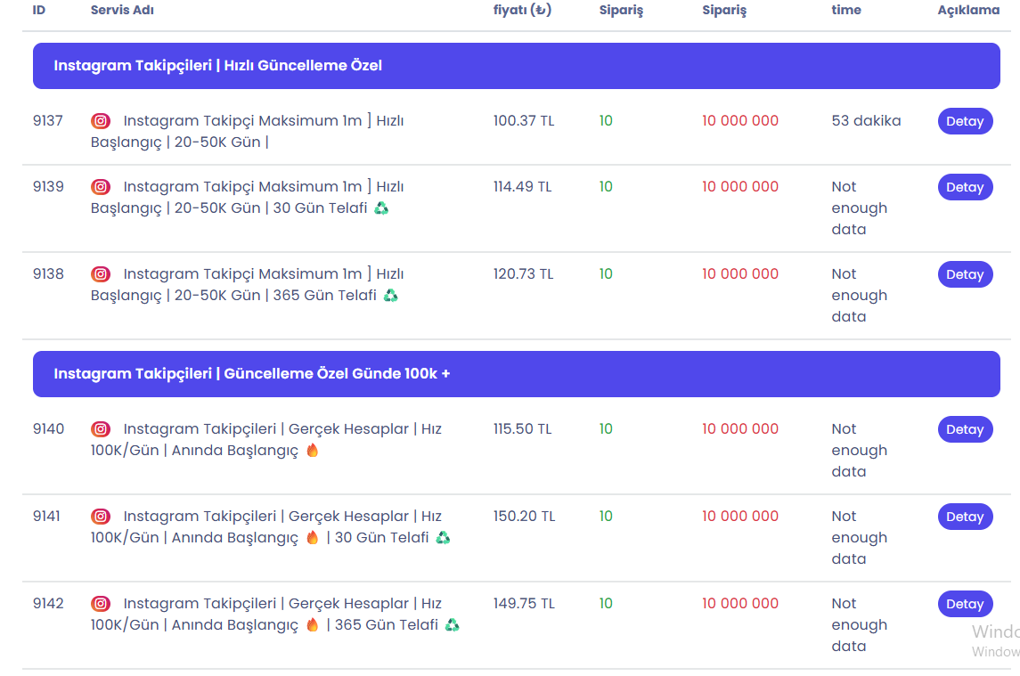The height and width of the screenshot is (676, 1020).
Task: Select the Hızlı Güncelleme Özel category header
Action: (x=517, y=66)
